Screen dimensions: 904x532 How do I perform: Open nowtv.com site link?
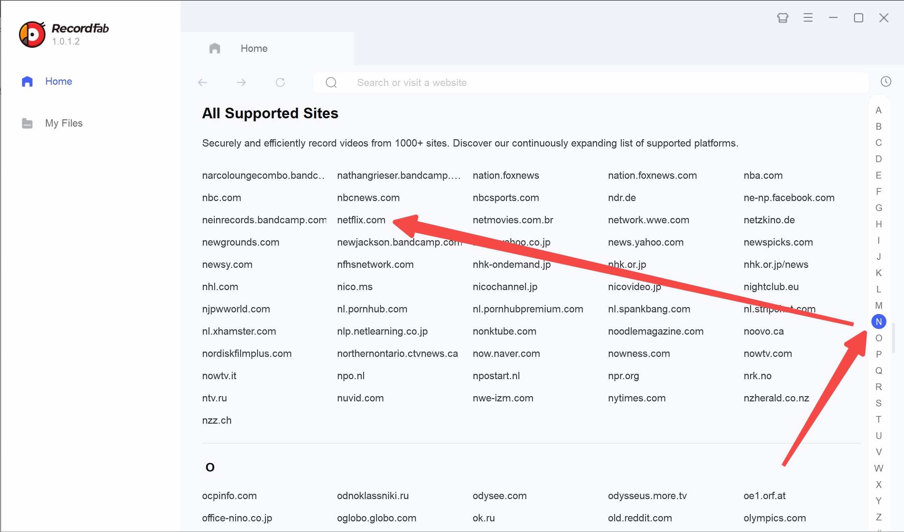coord(767,353)
